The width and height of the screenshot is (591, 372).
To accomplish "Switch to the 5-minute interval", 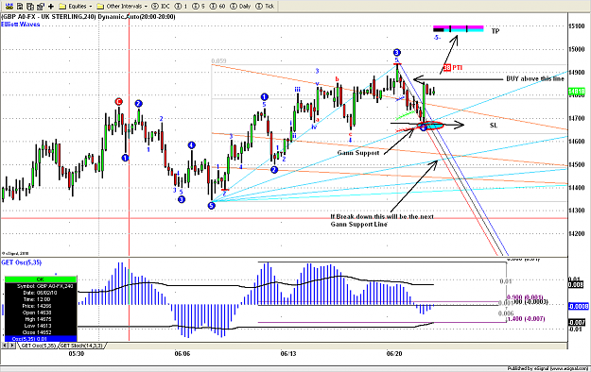I will click(199, 6).
